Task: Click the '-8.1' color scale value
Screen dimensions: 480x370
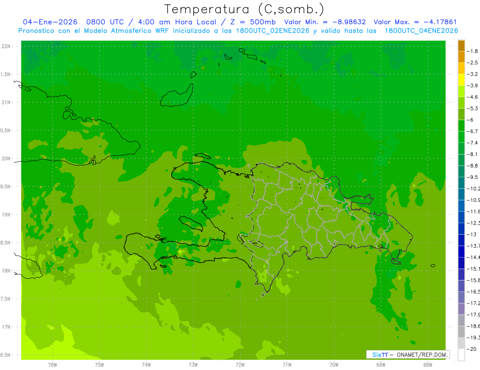Action: coord(472,154)
